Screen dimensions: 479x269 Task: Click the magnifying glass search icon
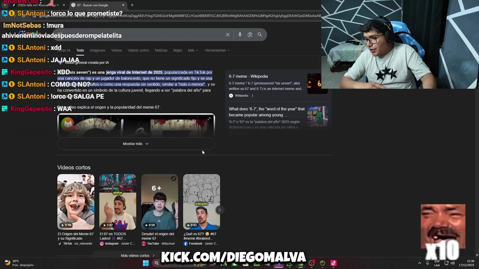coord(260,35)
